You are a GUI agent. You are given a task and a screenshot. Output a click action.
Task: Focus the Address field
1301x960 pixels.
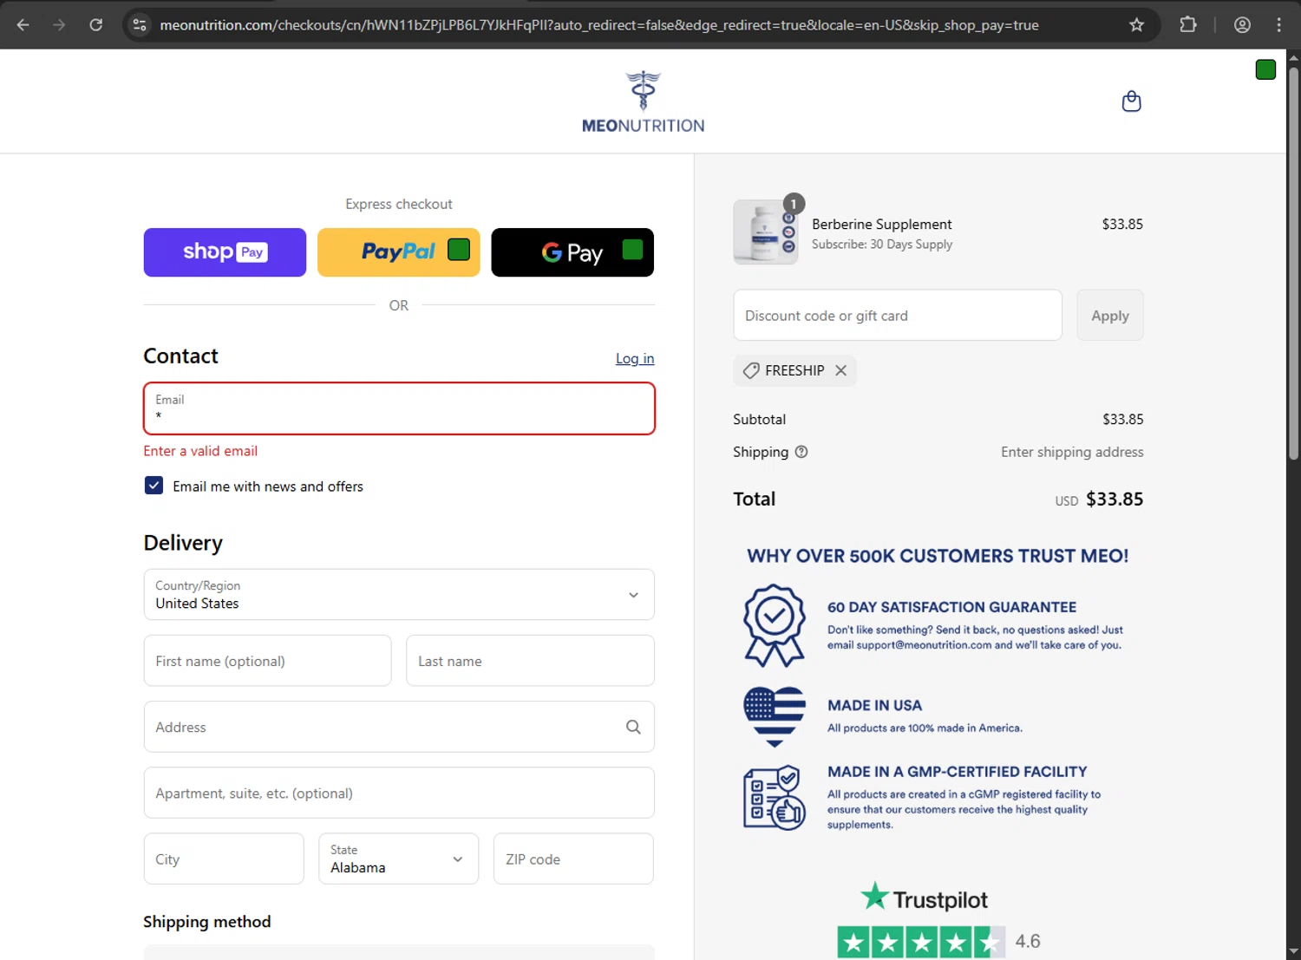tap(399, 727)
